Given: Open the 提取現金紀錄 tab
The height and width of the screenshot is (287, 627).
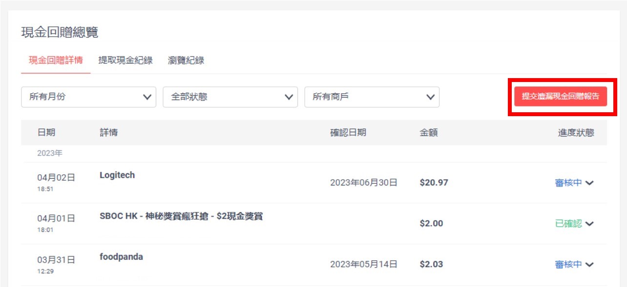Looking at the screenshot, I should point(125,61).
